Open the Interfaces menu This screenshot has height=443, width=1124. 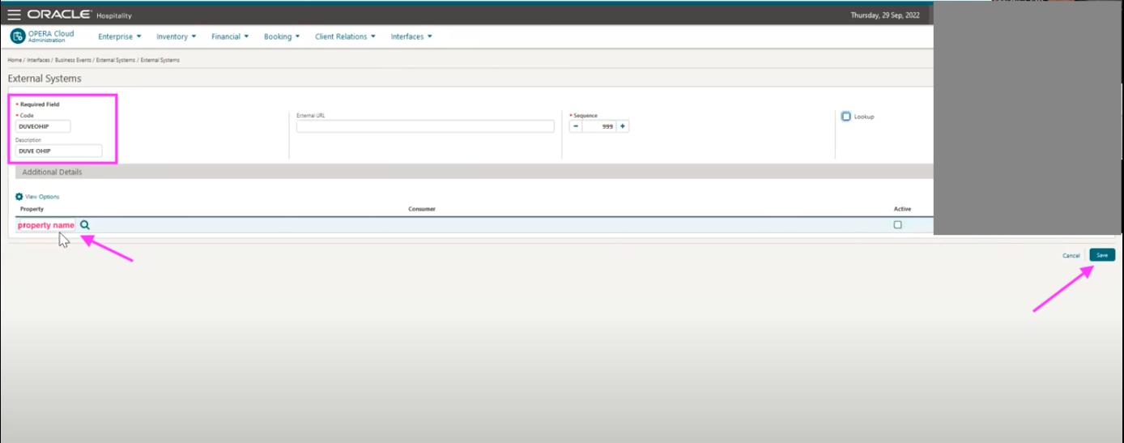click(x=411, y=36)
